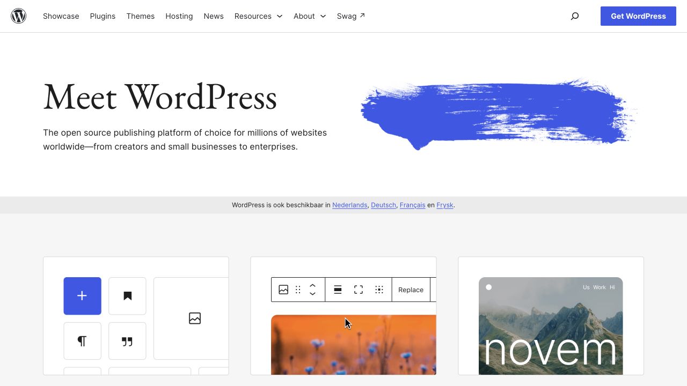Go to Plugins
This screenshot has width=687, height=386.
[103, 16]
